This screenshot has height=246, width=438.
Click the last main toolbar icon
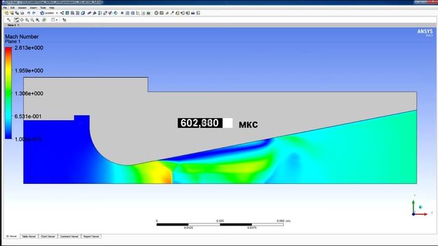click(x=198, y=13)
